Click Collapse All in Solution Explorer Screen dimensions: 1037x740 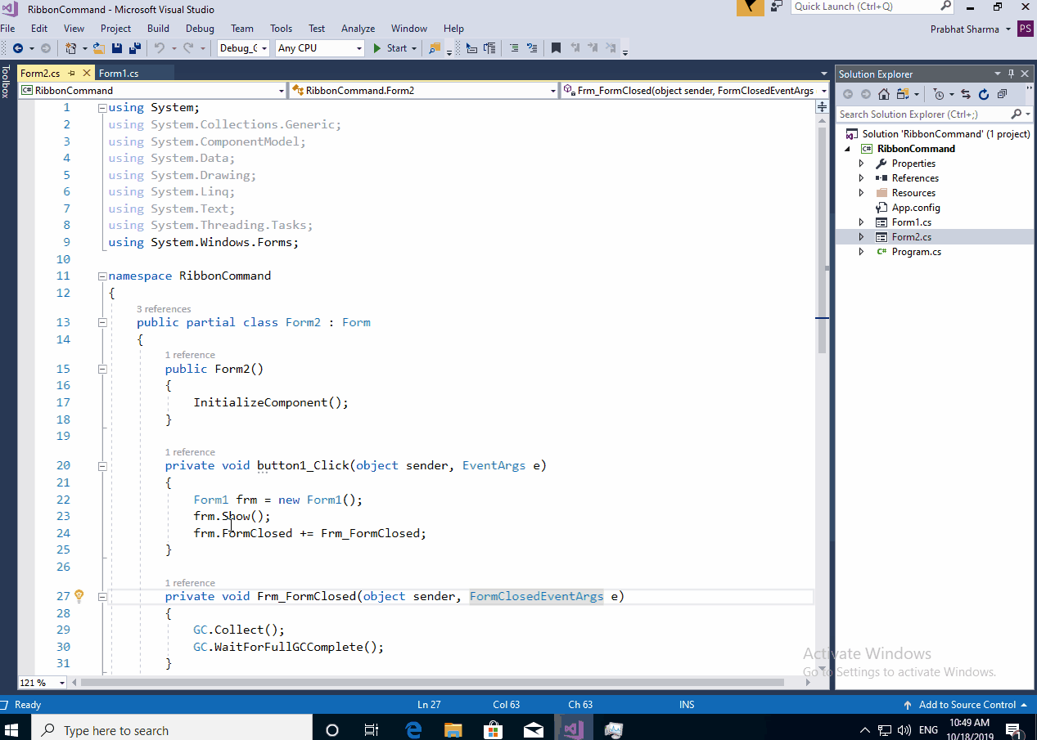point(1002,94)
